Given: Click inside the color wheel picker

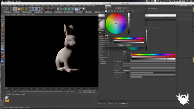Looking at the screenshot, I should click(116, 24).
